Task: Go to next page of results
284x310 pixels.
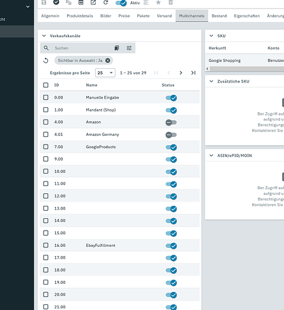Action: click(181, 73)
